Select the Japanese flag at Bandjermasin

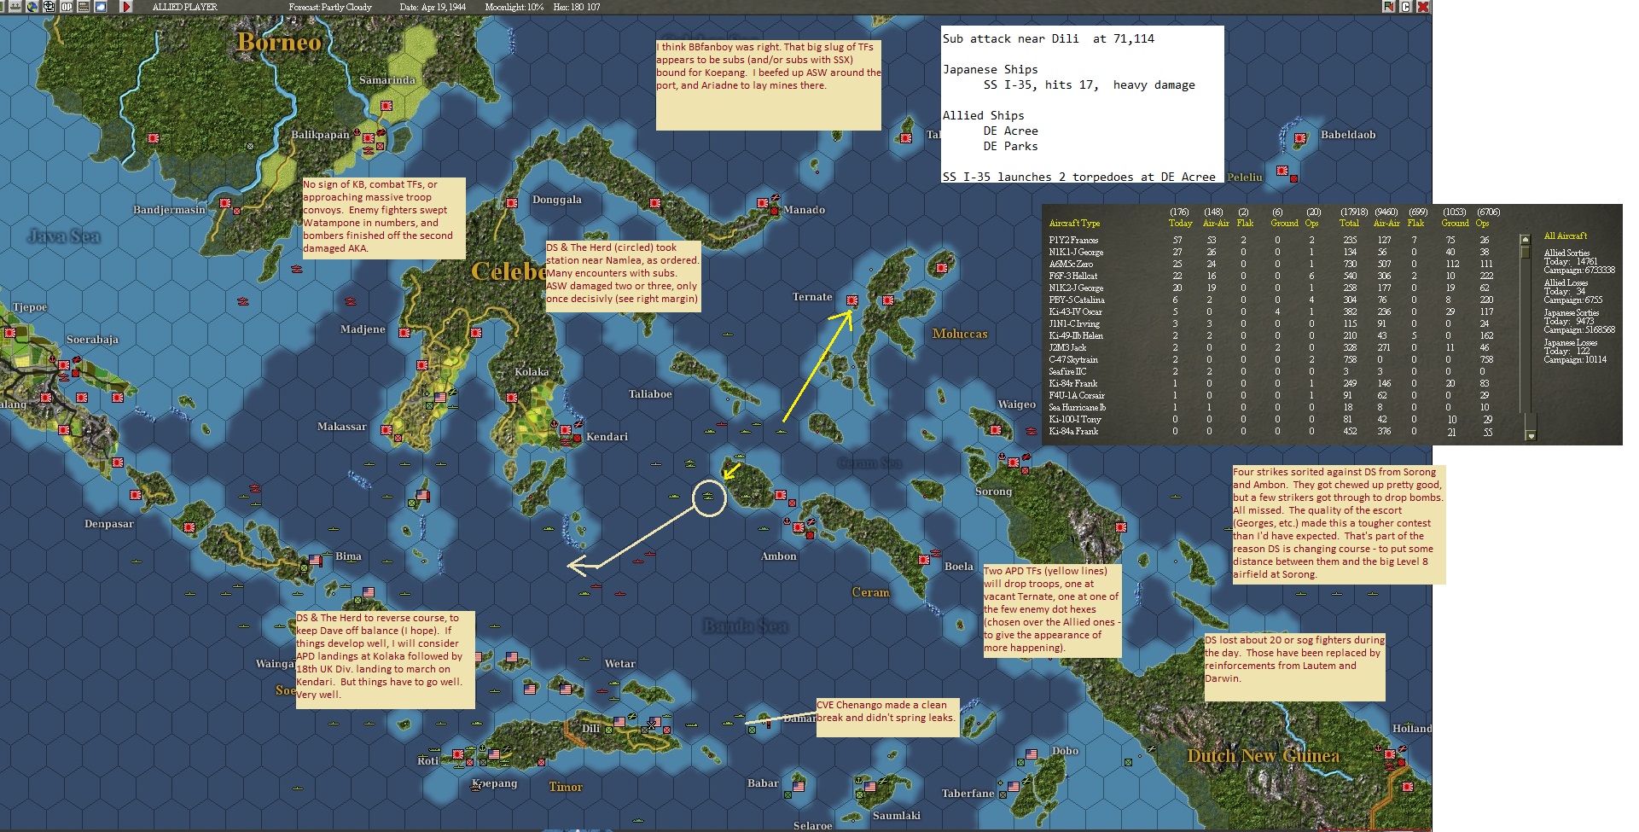pyautogui.click(x=225, y=204)
